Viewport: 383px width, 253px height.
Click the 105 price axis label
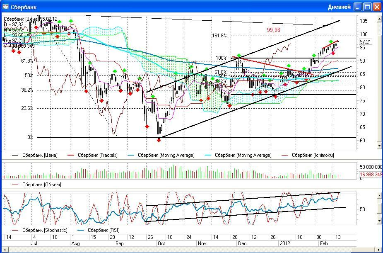point(364,21)
